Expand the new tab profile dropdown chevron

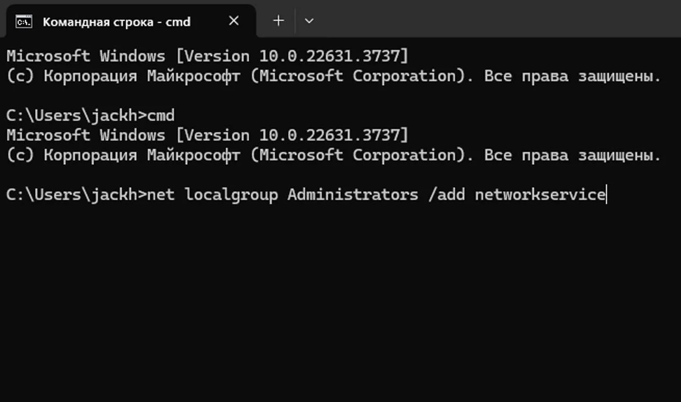309,21
